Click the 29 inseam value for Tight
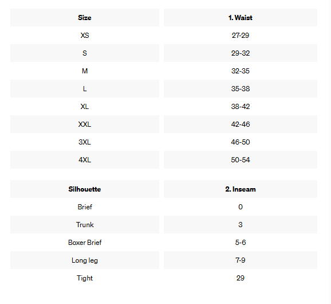The width and height of the screenshot is (331, 304). [240, 278]
